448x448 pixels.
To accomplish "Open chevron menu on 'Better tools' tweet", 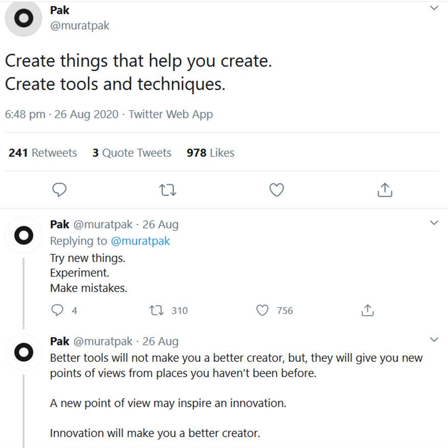I will pyautogui.click(x=434, y=339).
